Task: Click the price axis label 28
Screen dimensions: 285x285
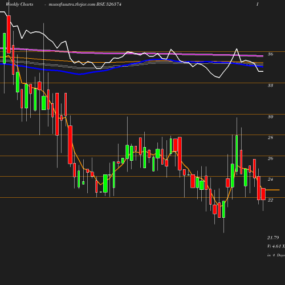Action: click(x=270, y=137)
